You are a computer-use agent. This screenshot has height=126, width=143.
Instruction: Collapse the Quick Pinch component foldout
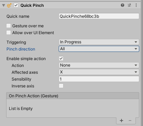pyautogui.click(x=4, y=5)
